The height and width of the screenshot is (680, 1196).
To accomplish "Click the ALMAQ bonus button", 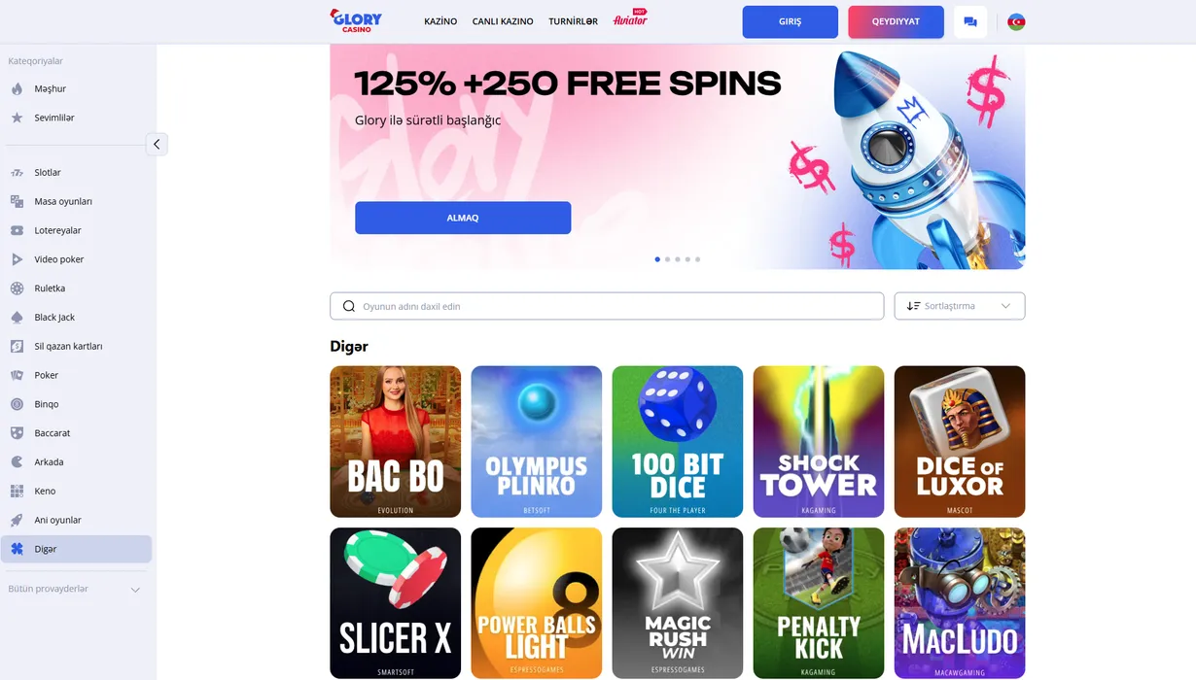I will (463, 218).
